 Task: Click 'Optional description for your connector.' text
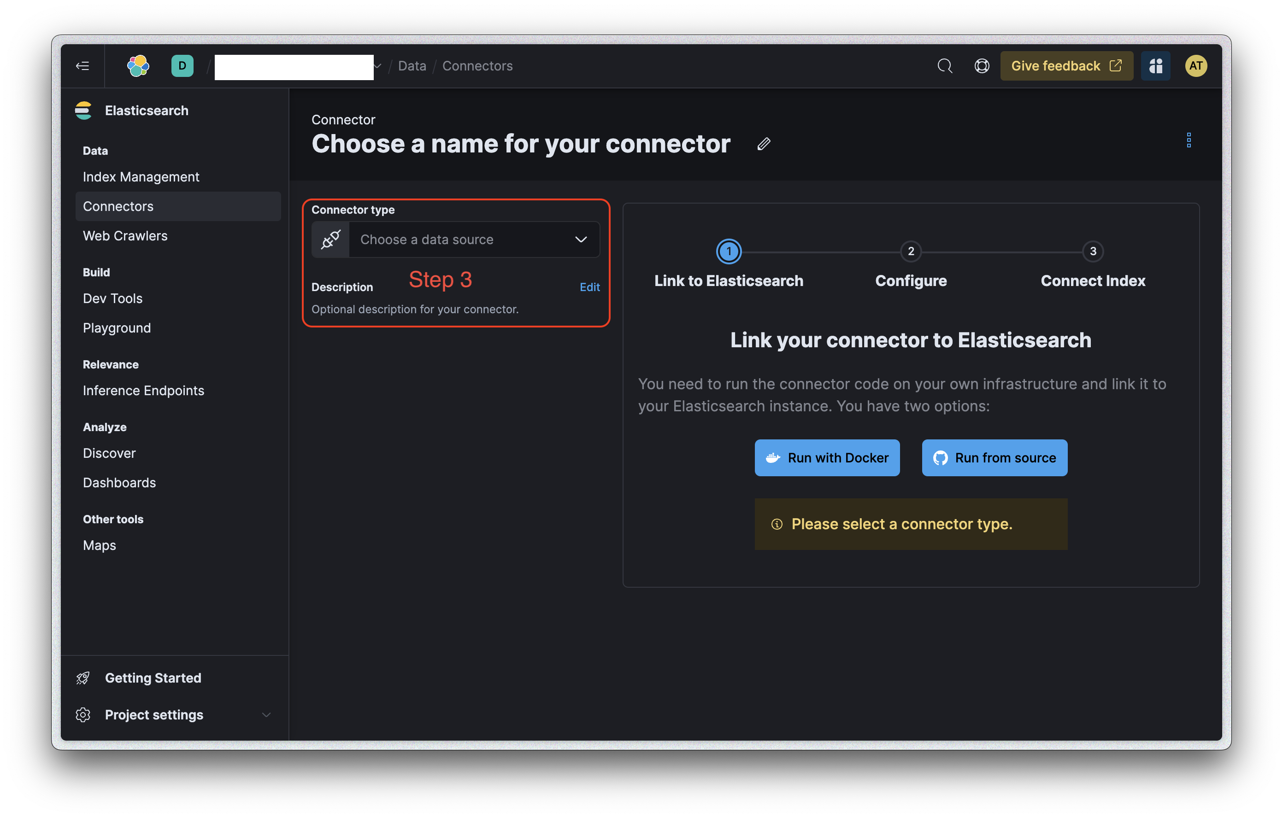click(x=415, y=310)
